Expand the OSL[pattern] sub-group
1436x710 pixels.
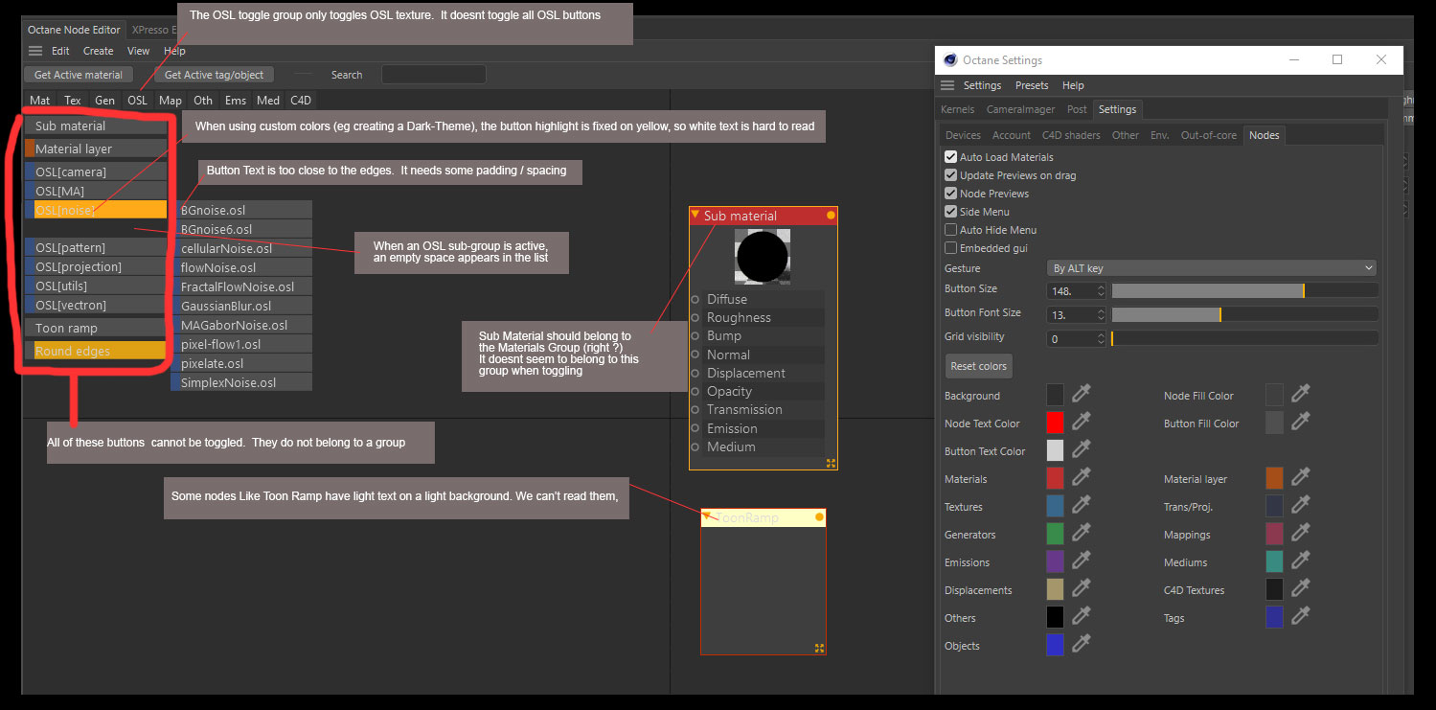click(x=96, y=247)
